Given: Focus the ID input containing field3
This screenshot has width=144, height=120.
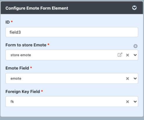Looking at the screenshot, I should tap(72, 32).
